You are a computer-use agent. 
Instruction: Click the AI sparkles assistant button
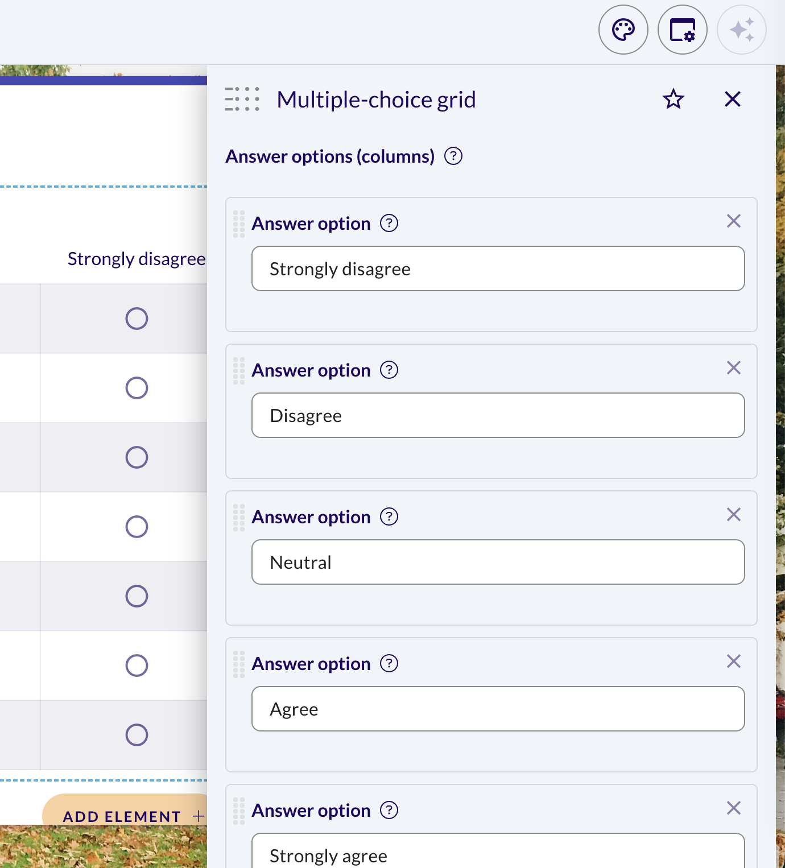742,30
